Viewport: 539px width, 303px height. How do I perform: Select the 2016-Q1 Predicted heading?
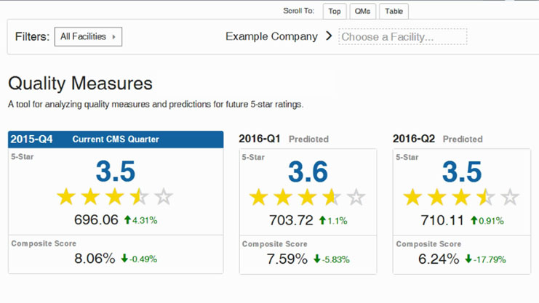coord(284,139)
